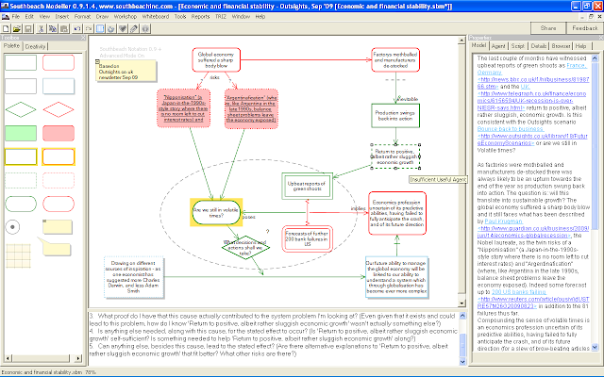Click the questions pane scrollbar down arrow
The width and height of the screenshot is (604, 377).
click(462, 362)
